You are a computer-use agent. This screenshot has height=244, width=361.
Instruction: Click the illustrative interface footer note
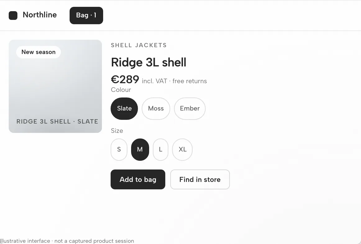[67, 241]
